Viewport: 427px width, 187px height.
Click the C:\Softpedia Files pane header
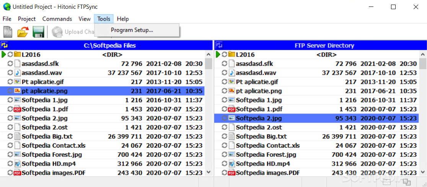point(106,45)
